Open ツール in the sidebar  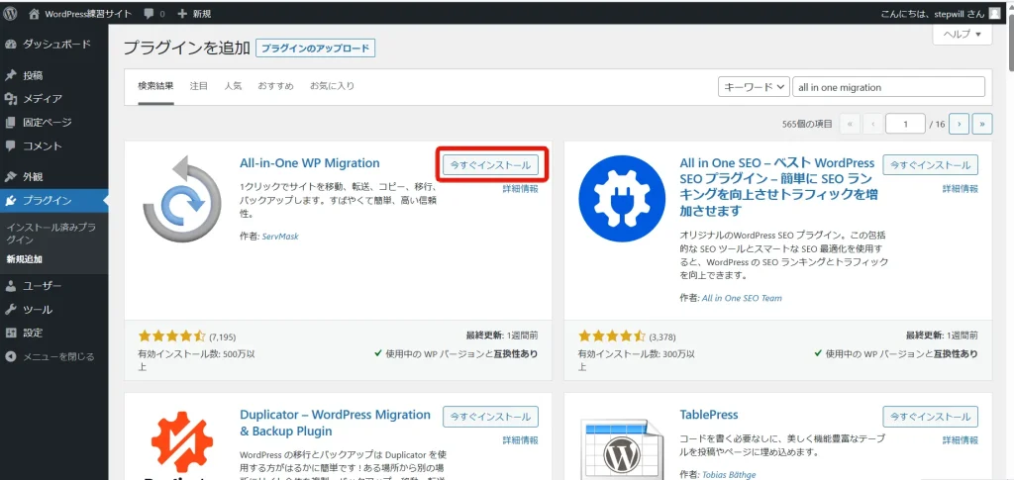54,310
